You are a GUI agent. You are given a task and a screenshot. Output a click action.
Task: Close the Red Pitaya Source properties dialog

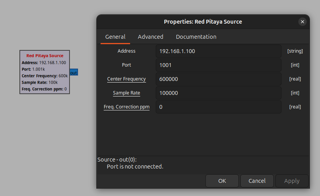(x=302, y=22)
